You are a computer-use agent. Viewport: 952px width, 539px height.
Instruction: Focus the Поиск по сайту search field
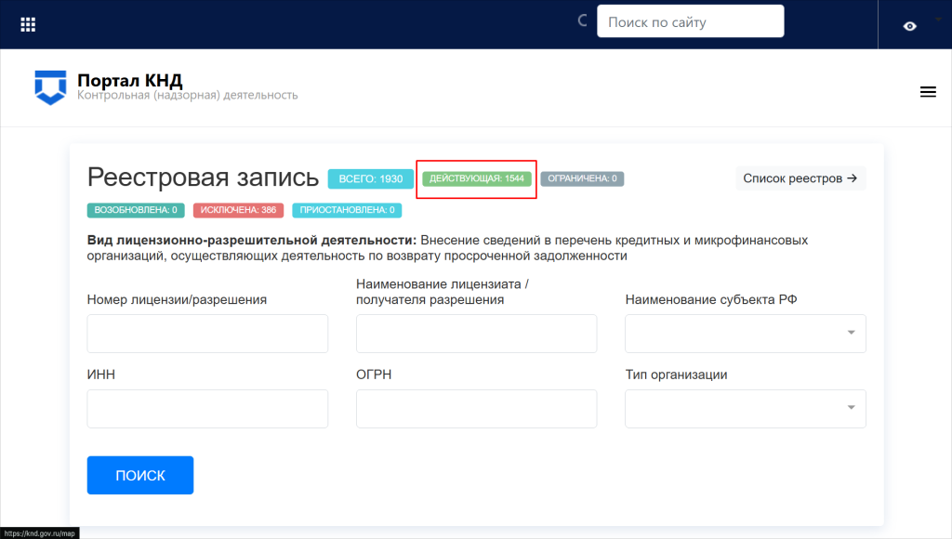(690, 22)
